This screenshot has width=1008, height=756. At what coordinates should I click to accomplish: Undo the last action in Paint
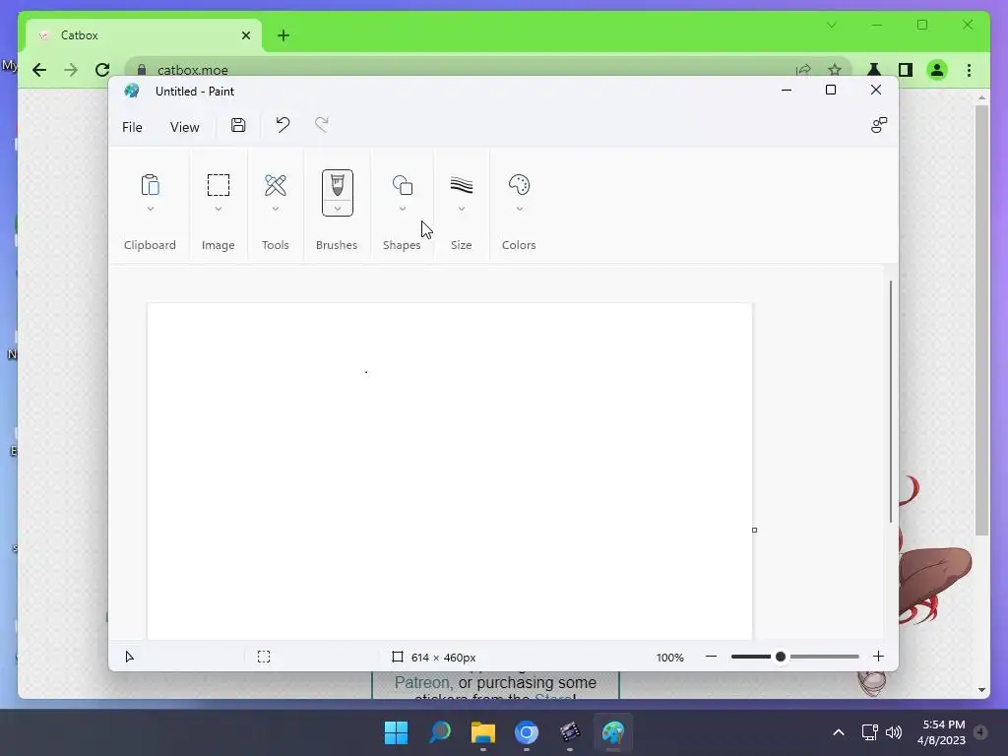pyautogui.click(x=283, y=125)
